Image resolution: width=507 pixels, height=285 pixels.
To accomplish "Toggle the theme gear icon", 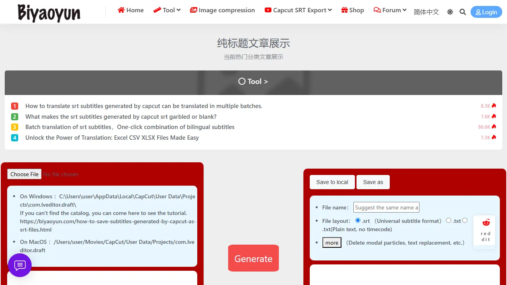I will (x=450, y=12).
